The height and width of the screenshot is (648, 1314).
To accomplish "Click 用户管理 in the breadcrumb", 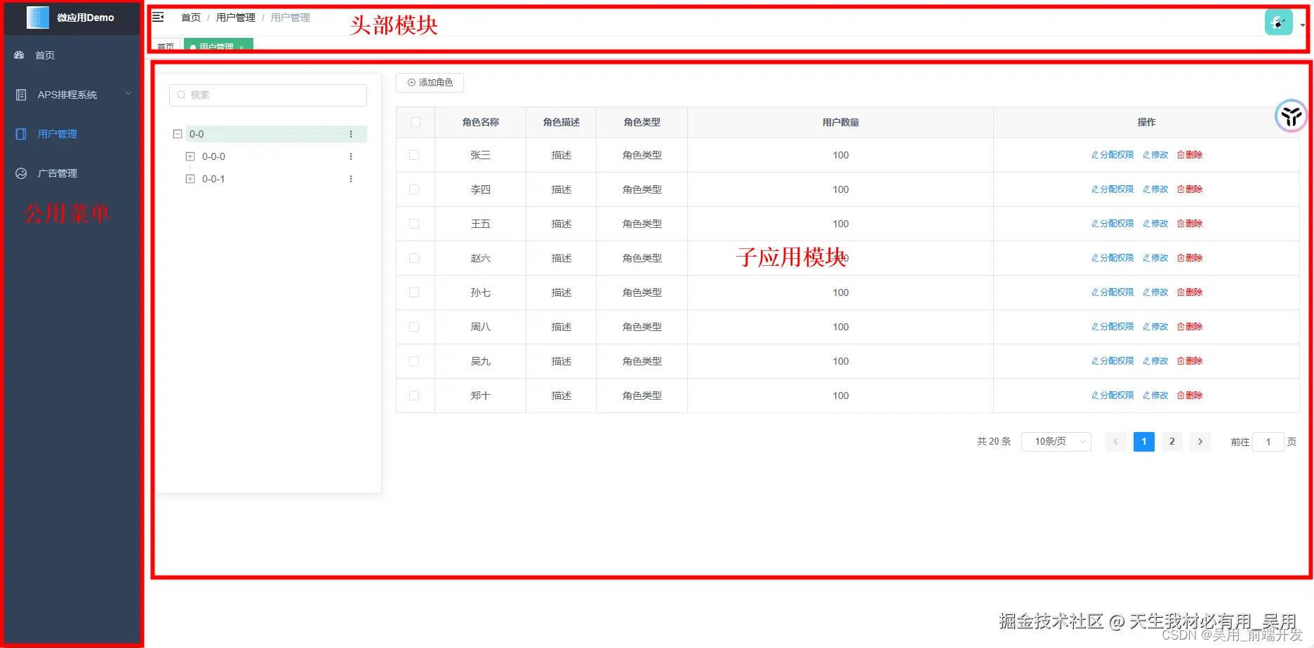I will [x=235, y=17].
